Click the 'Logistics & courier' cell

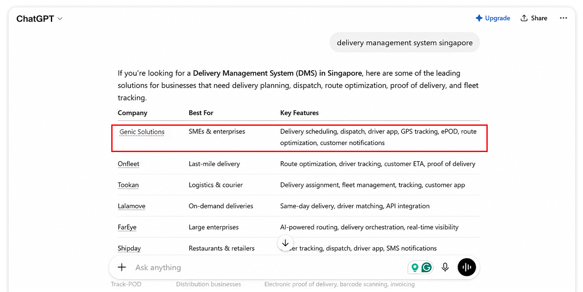tap(216, 185)
